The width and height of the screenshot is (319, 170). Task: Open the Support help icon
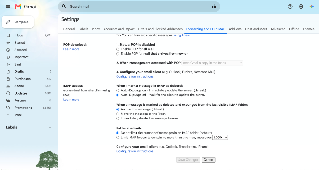[290, 7]
